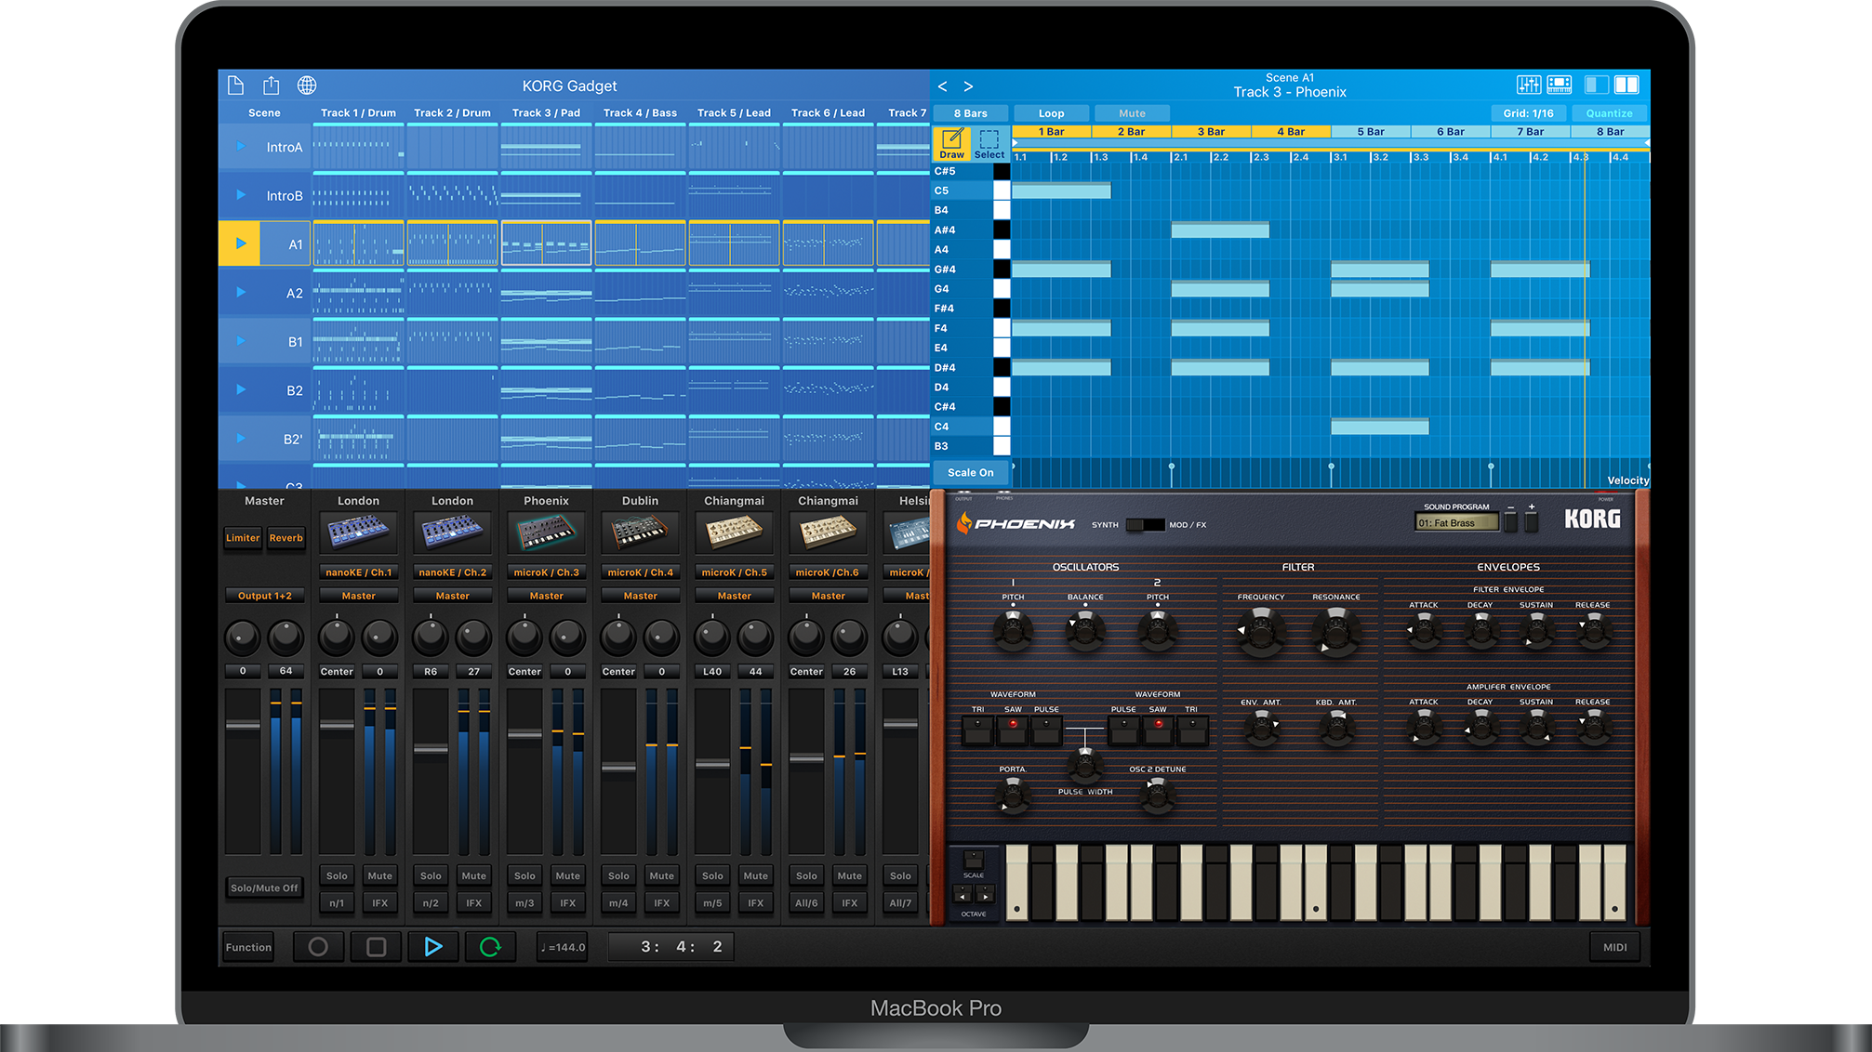Click the Phoenix synth gadget thumbnail

[x=546, y=533]
